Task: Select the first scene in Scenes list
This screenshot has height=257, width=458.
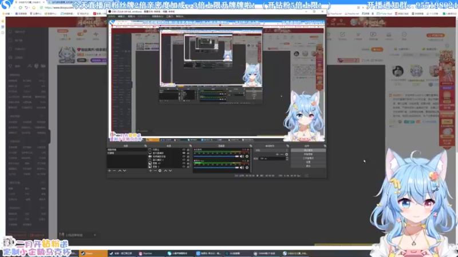Action: (x=127, y=150)
